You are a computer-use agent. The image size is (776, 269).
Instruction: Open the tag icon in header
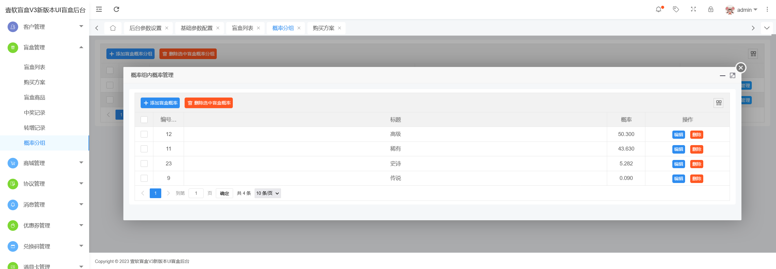coord(676,9)
